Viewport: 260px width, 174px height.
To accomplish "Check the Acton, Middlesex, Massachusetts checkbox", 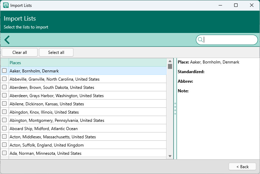I will pyautogui.click(x=4, y=137).
